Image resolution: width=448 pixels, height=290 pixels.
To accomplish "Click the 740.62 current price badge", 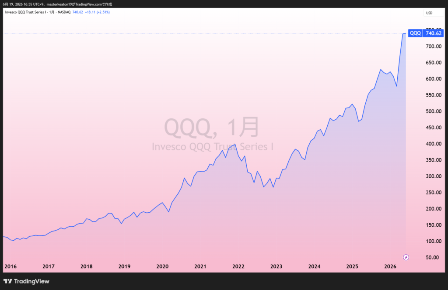I will pyautogui.click(x=433, y=33).
